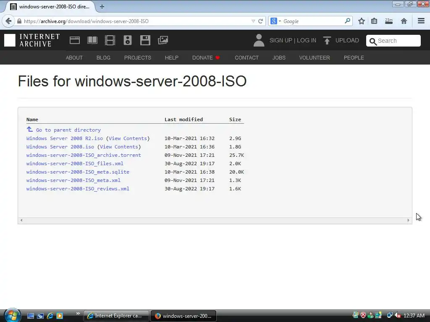The width and height of the screenshot is (430, 322).
Task: Open the Software floppy disk icon
Action: point(145,40)
